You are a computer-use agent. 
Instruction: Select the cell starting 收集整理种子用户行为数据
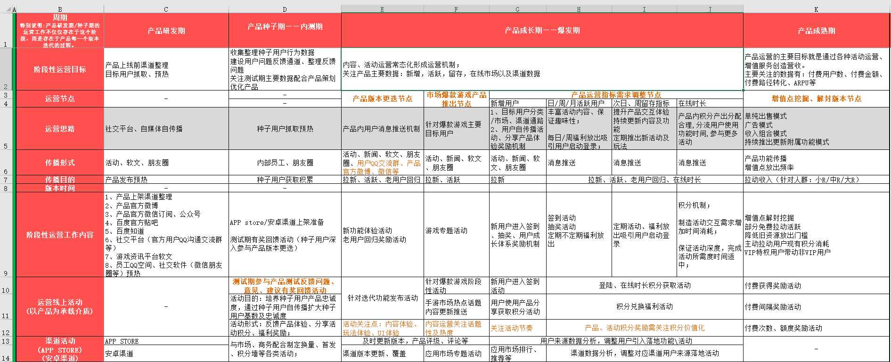(x=285, y=69)
